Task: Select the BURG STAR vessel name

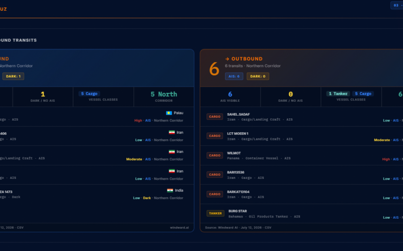Action: [237, 211]
